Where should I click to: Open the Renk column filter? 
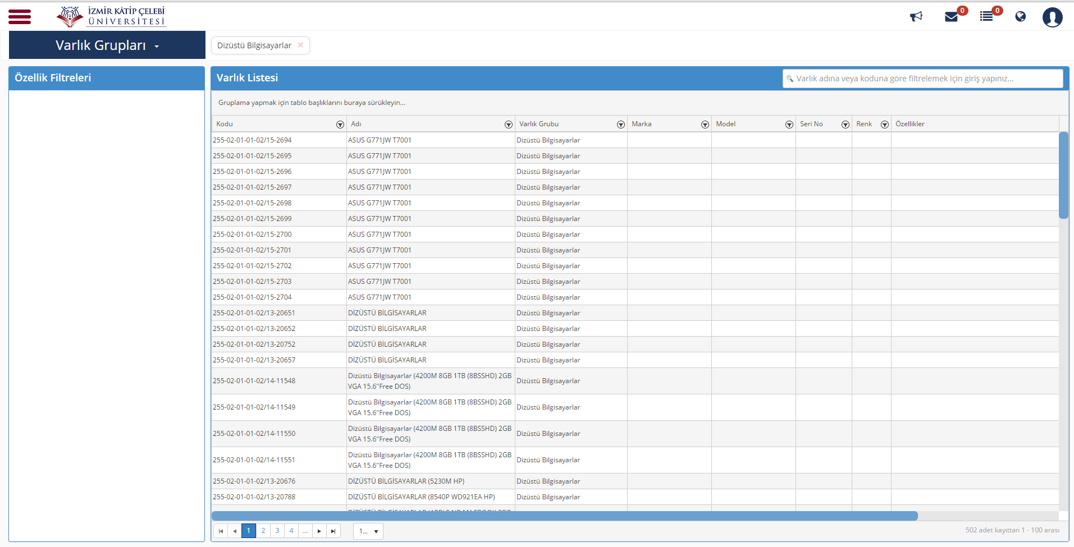[885, 125]
